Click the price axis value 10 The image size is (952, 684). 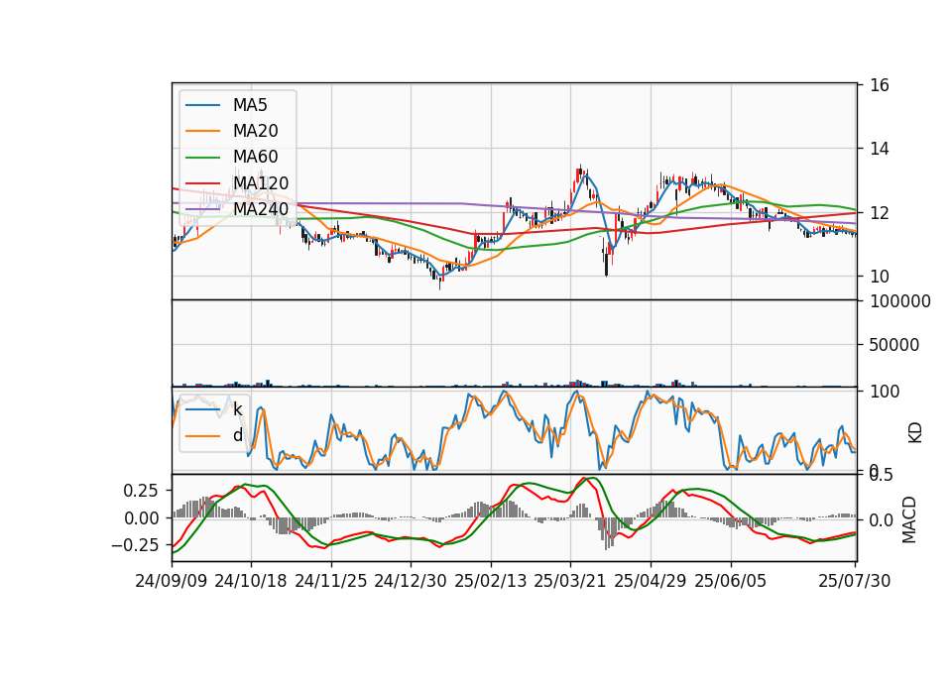pyautogui.click(x=880, y=277)
